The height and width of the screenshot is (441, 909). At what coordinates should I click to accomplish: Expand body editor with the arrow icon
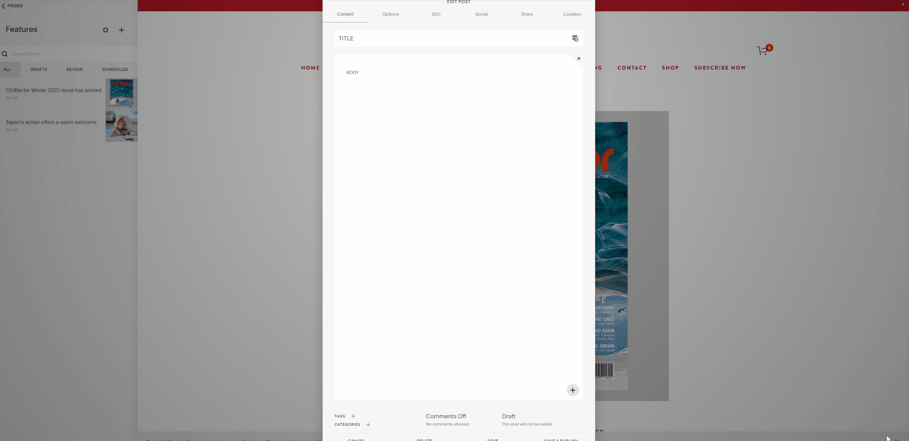(578, 59)
